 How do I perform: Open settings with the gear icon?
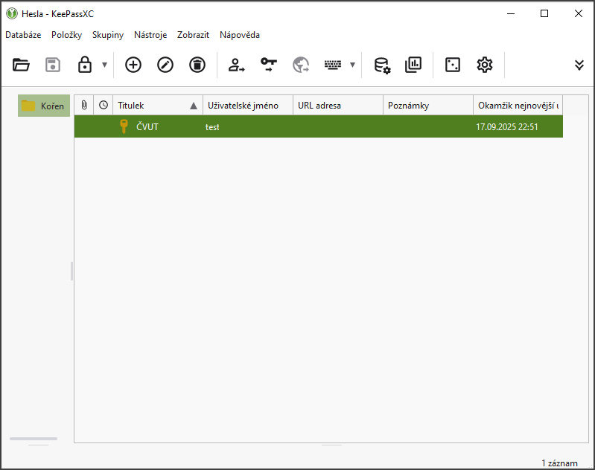(x=485, y=65)
